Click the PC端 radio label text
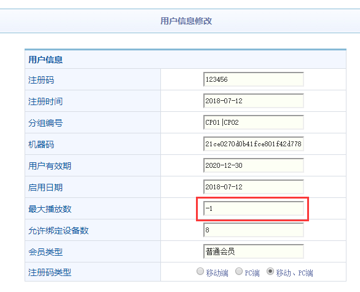Viewport: 360px width, 292px height. pyautogui.click(x=252, y=273)
